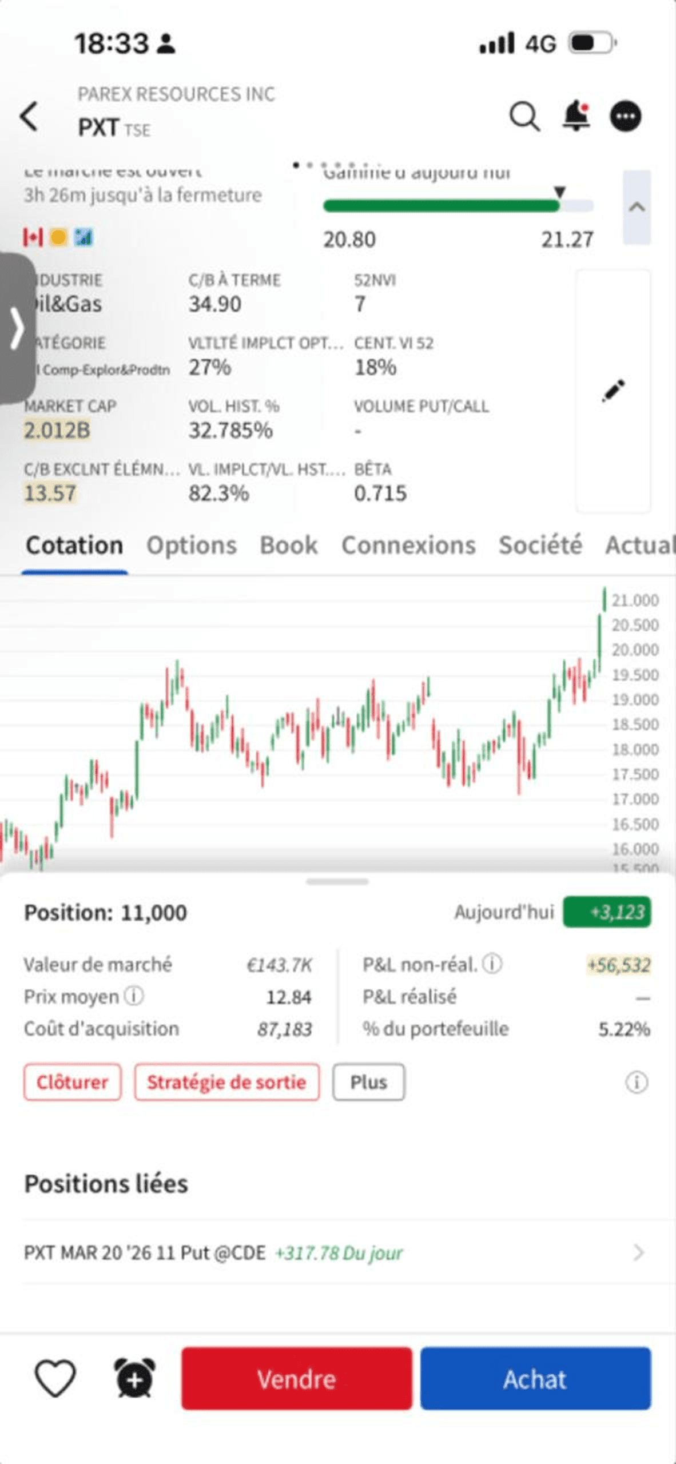Switch to the Book tab
676x1464 pixels.
289,545
